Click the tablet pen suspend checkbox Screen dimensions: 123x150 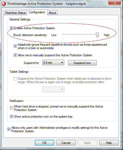tap(15, 79)
